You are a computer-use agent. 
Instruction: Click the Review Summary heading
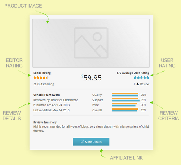(x=45, y=122)
